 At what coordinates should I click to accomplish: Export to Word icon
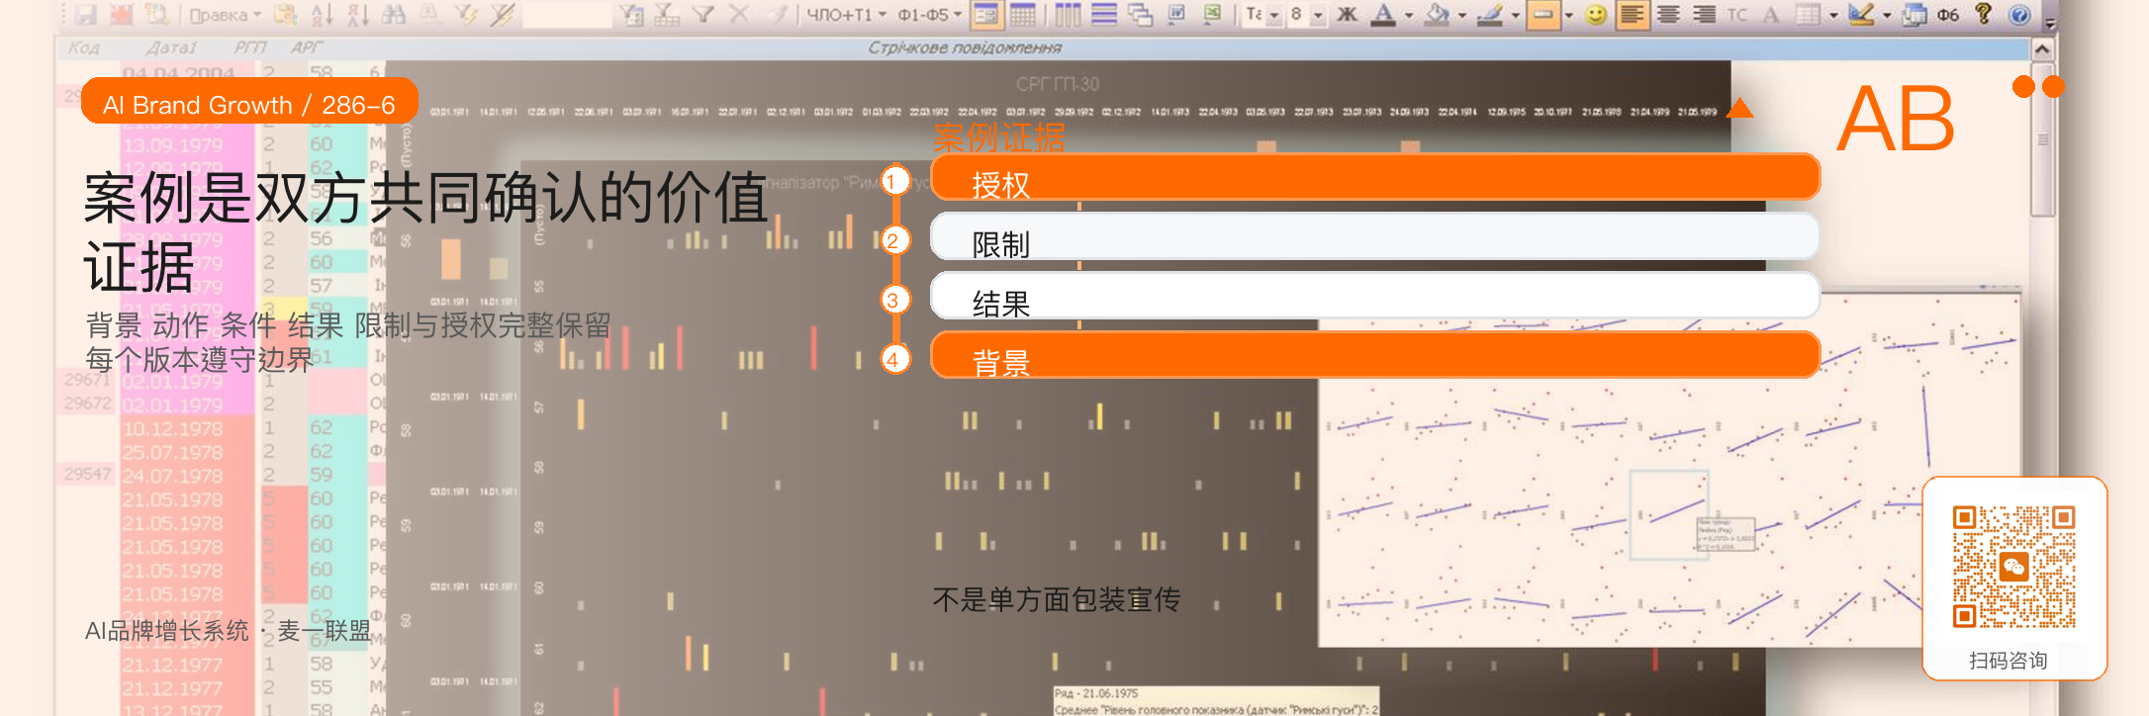click(1176, 15)
